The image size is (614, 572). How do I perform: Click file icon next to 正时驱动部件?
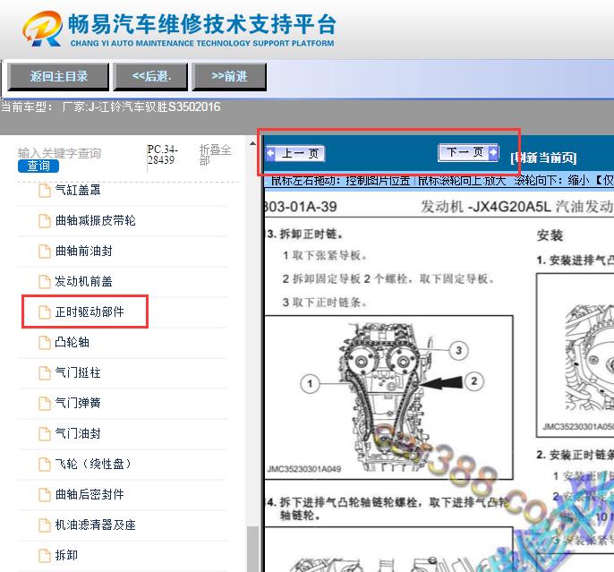pyautogui.click(x=45, y=312)
